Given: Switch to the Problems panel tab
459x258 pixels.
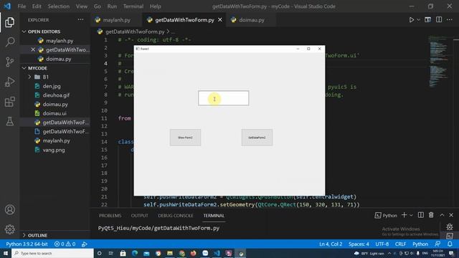Looking at the screenshot, I should [110, 216].
